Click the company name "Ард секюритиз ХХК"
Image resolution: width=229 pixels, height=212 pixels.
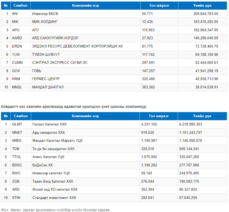[49, 133]
